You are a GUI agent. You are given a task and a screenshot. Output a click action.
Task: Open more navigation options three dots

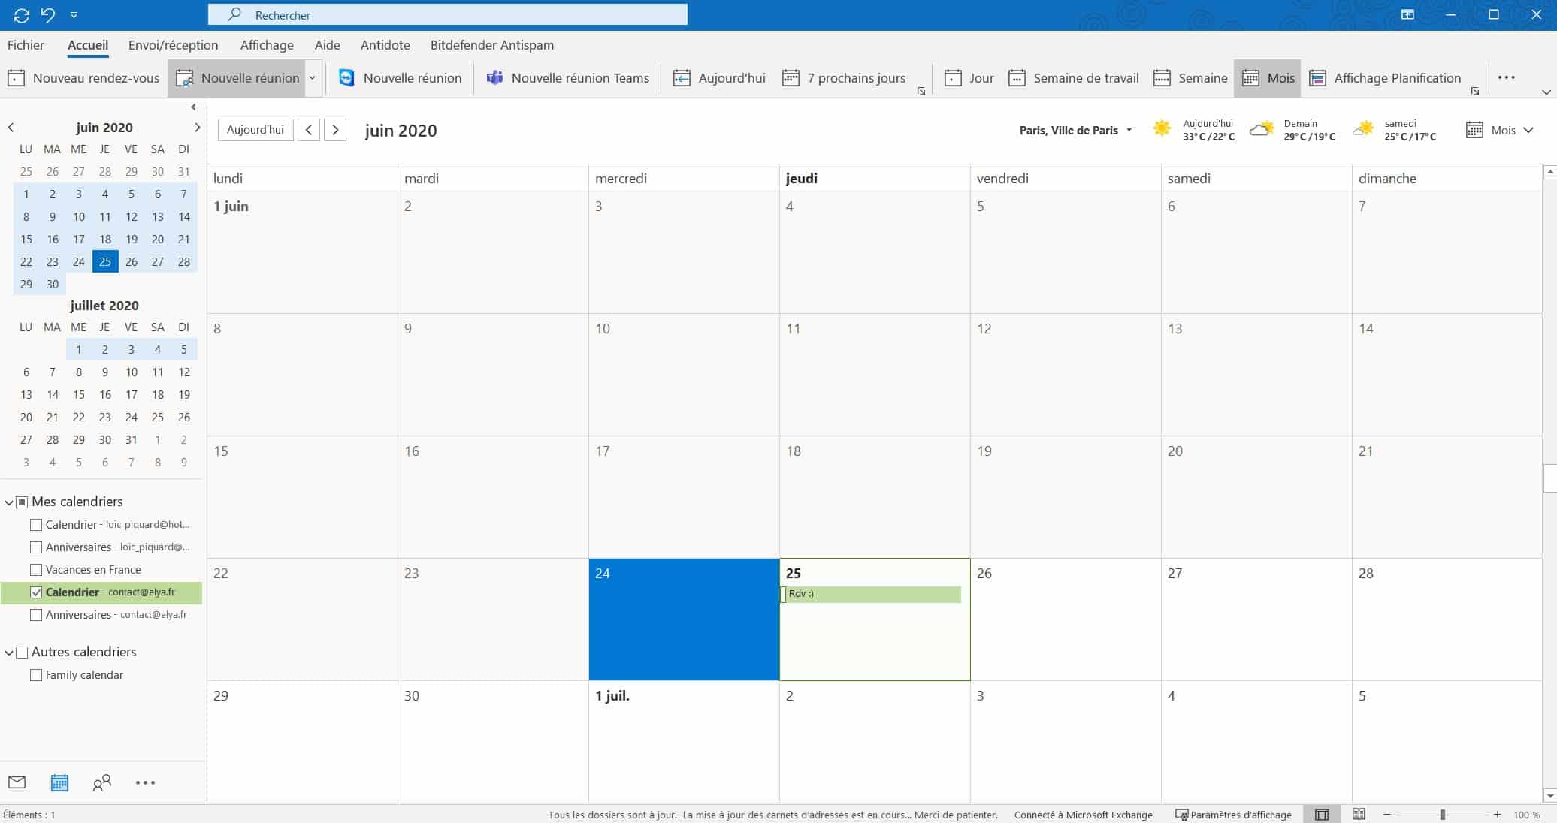coord(145,782)
